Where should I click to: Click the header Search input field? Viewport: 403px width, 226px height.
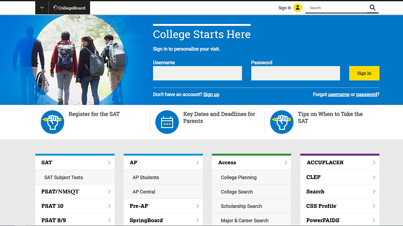point(336,8)
